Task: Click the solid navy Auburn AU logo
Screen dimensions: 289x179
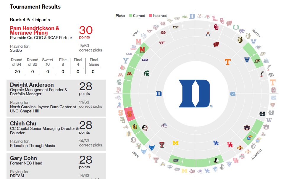Action: click(x=247, y=128)
